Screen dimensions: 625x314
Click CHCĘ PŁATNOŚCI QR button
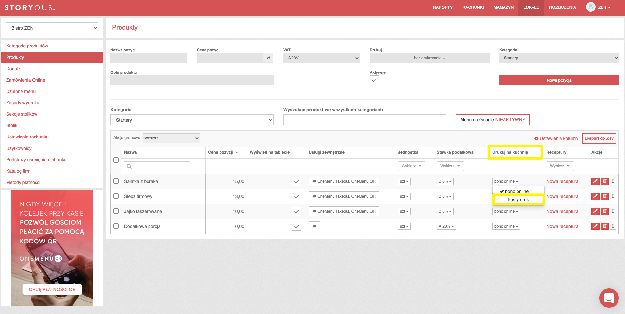click(52, 289)
